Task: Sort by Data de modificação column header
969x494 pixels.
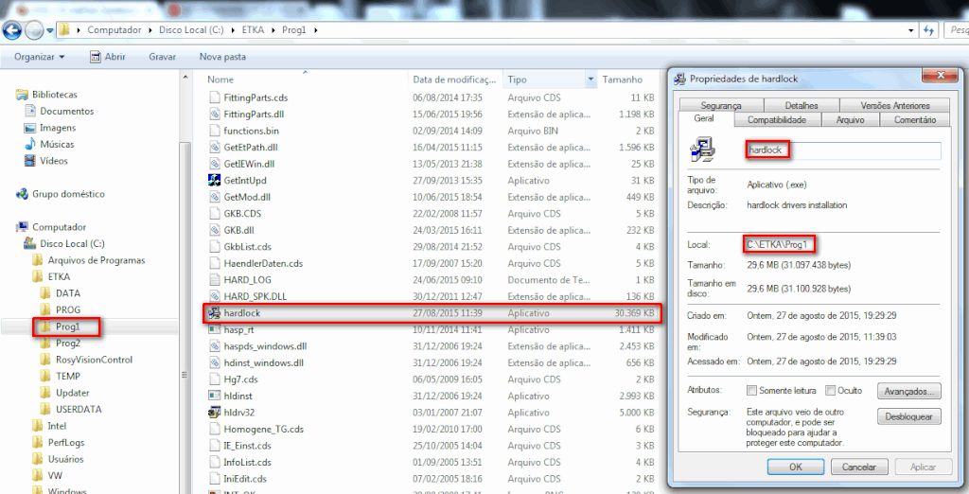Action: pos(455,79)
